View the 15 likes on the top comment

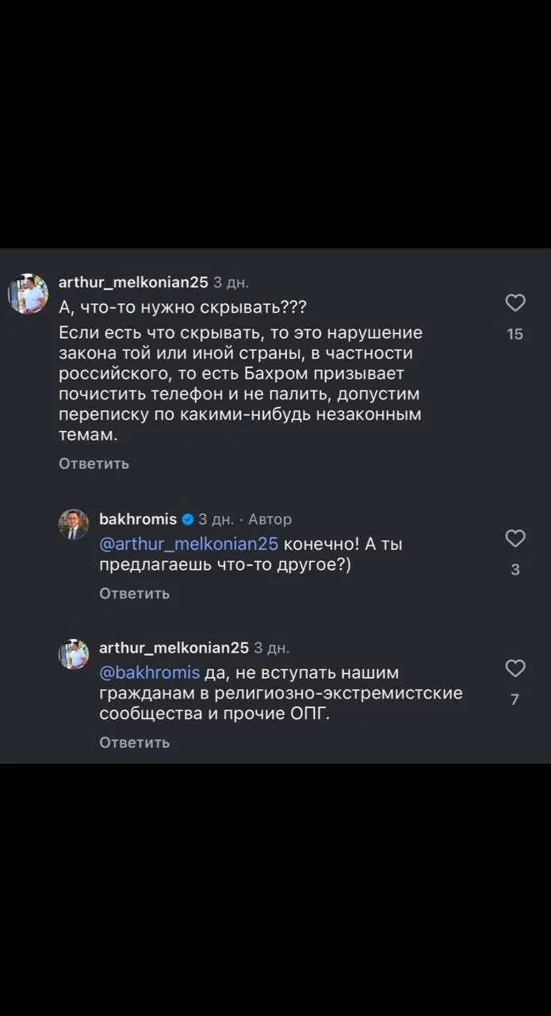pyautogui.click(x=515, y=334)
